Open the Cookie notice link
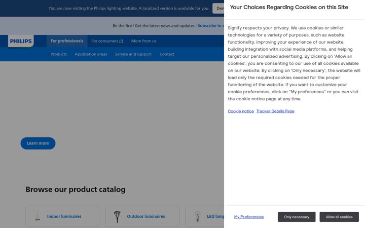 pos(241,111)
